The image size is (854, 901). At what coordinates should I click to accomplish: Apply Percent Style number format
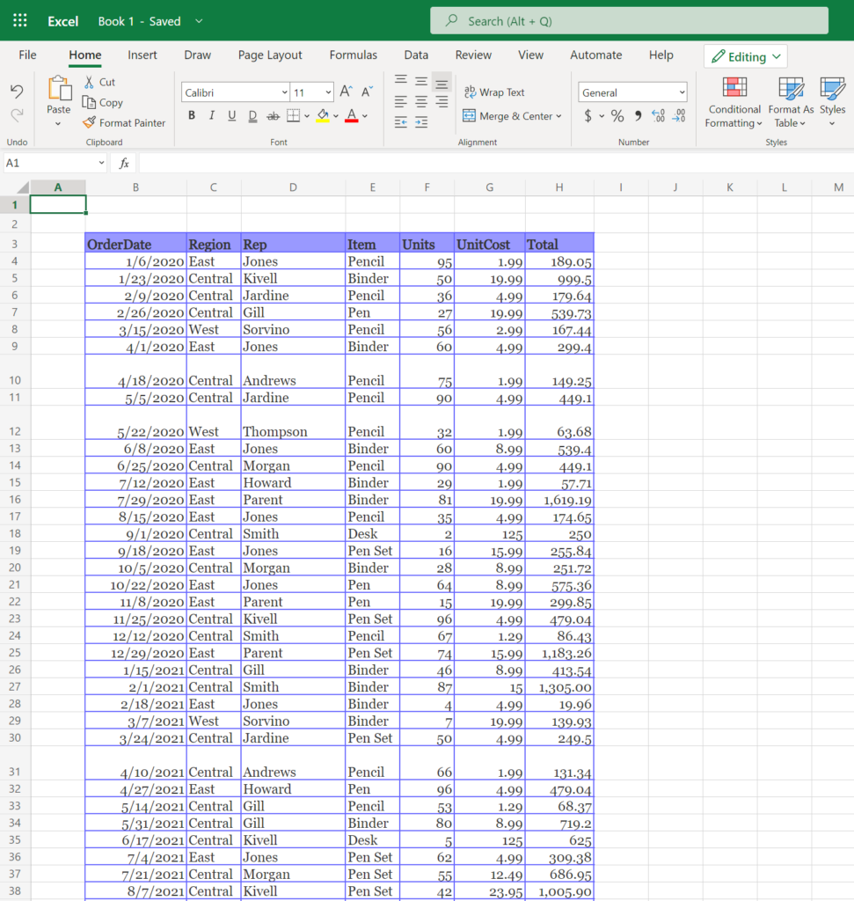617,116
